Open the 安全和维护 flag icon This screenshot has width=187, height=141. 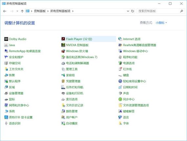pyautogui.click(x=6, y=57)
